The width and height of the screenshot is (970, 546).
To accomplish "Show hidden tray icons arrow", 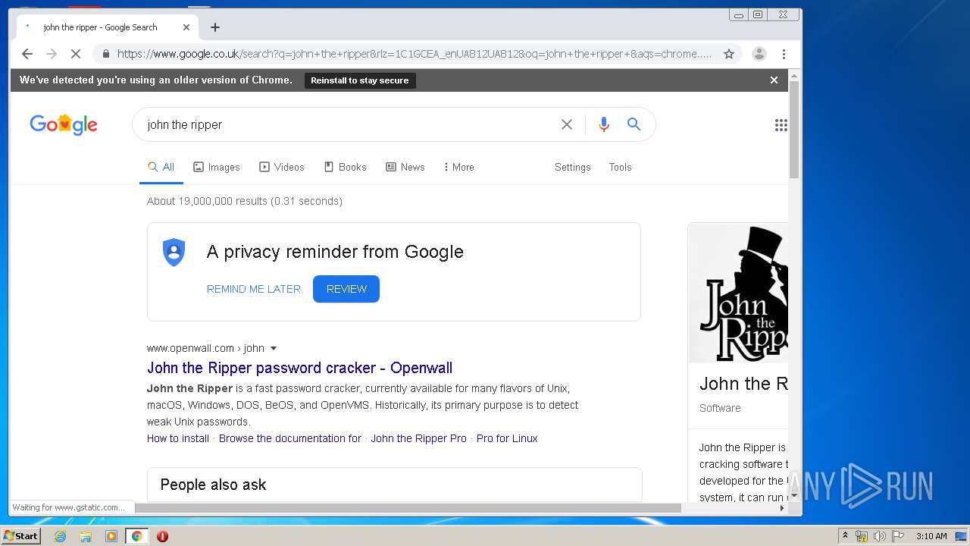I will pyautogui.click(x=845, y=536).
